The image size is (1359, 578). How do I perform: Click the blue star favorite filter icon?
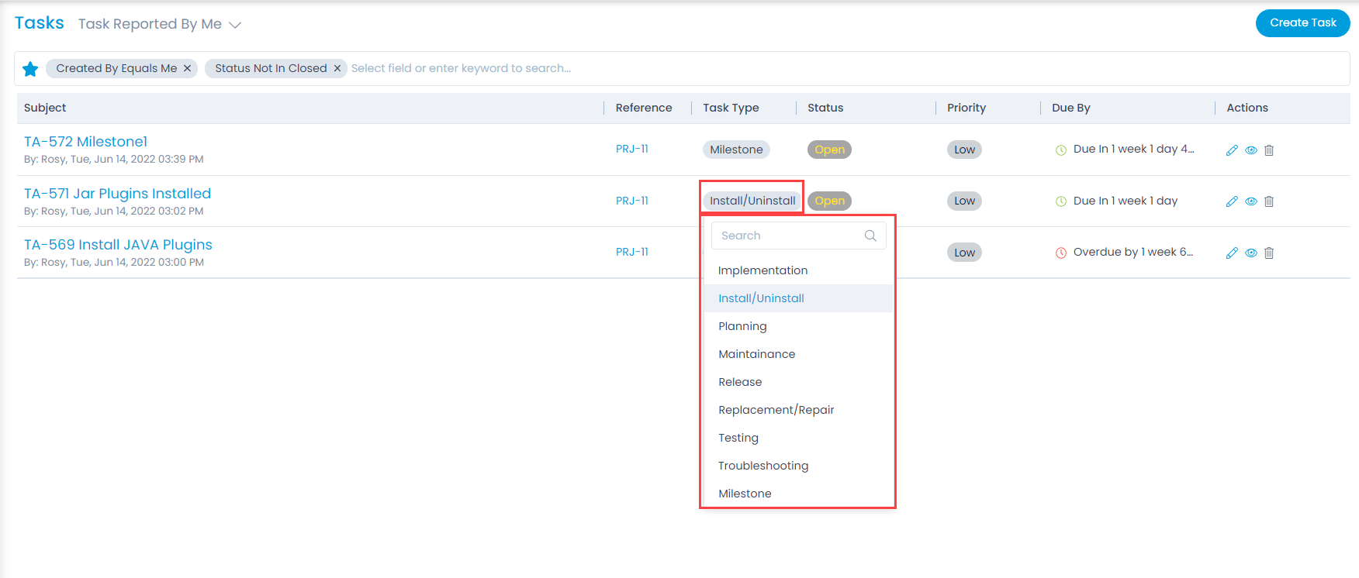click(x=30, y=69)
